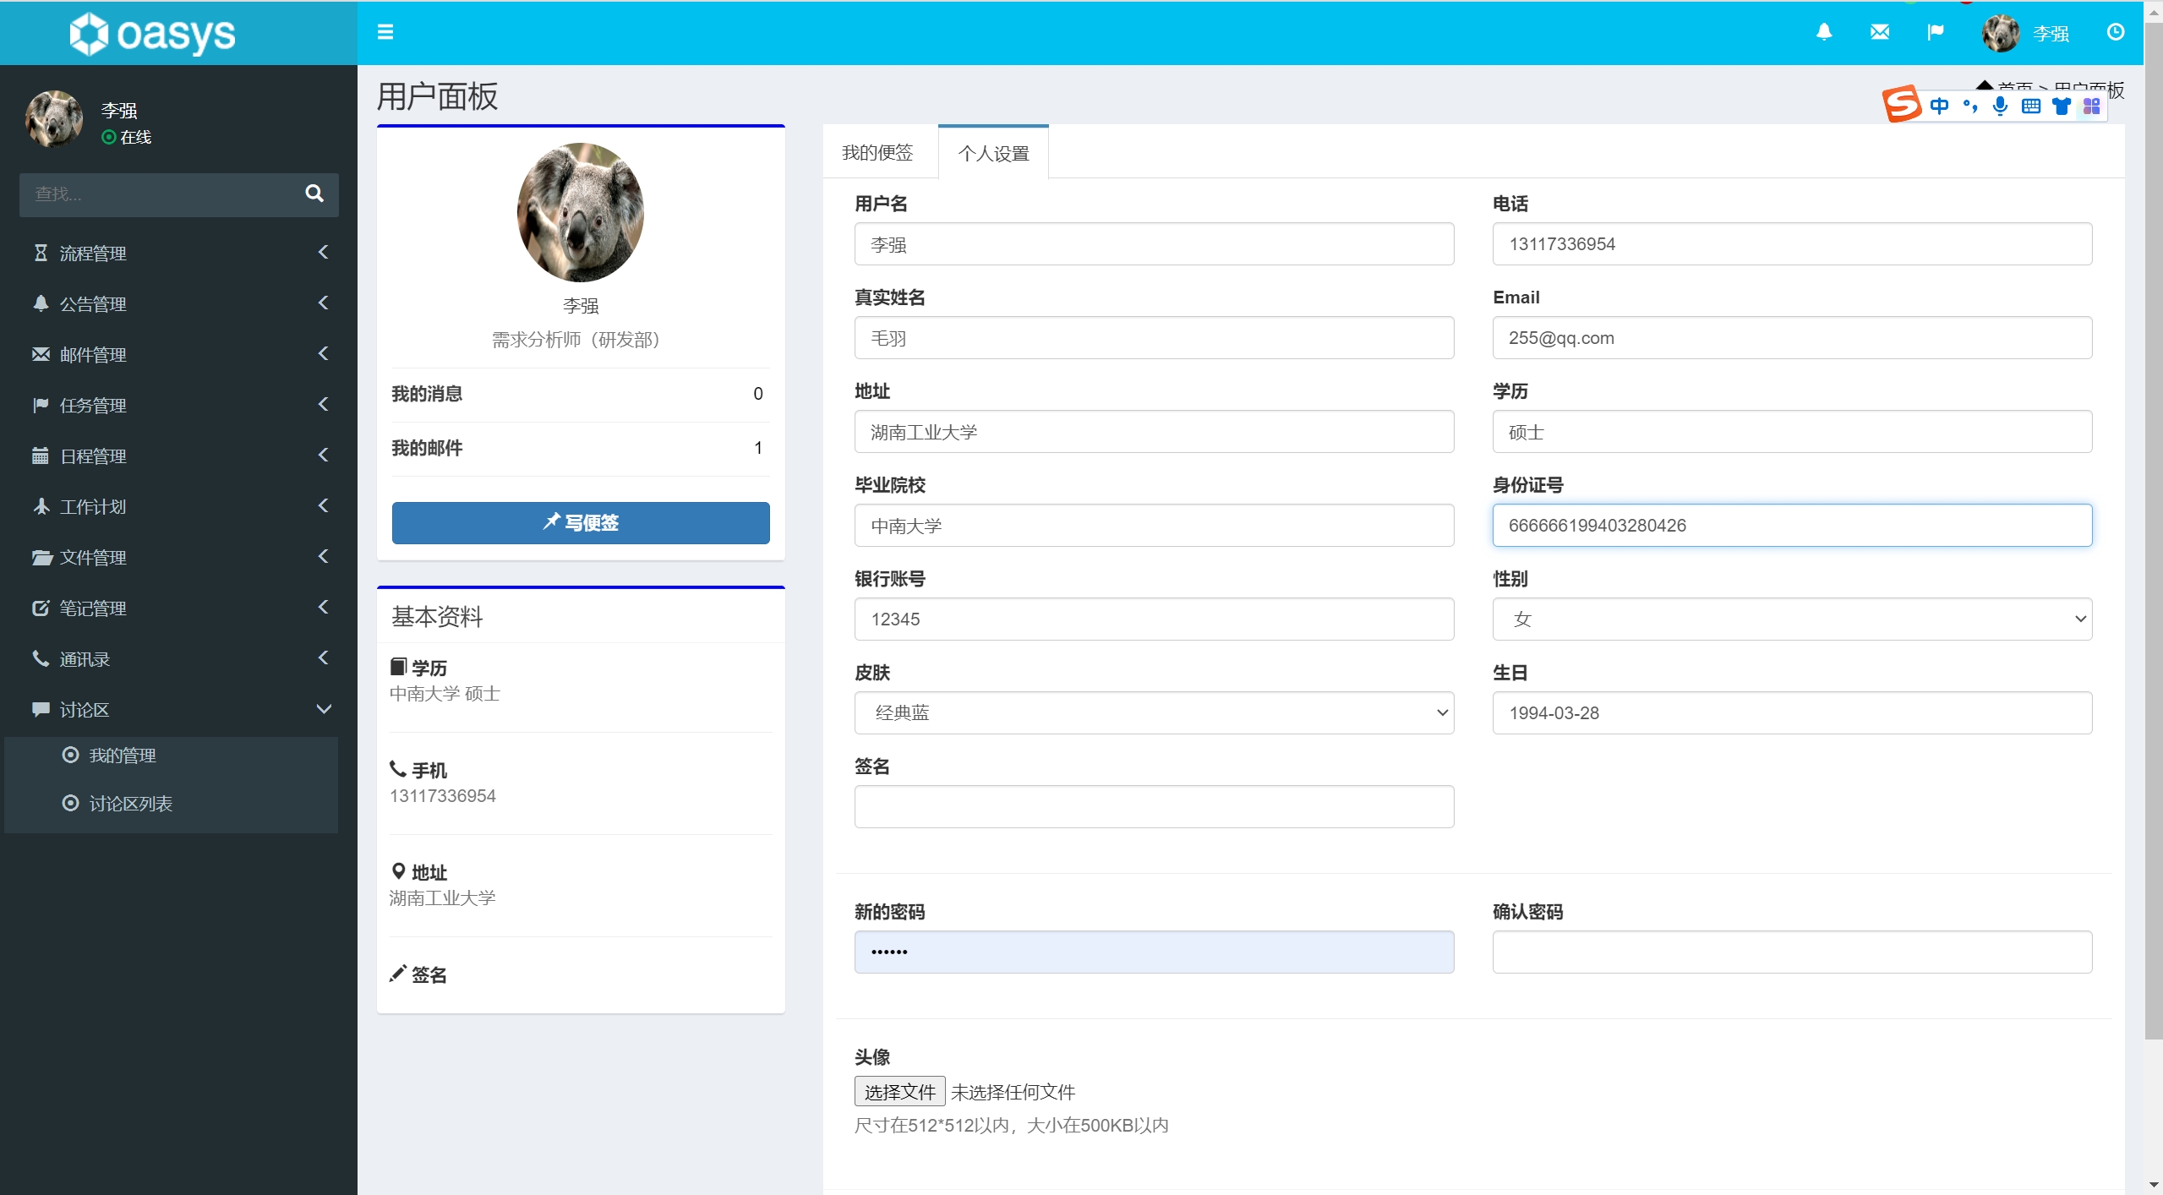Click the Sogou microphone voice input icon

(x=2000, y=106)
